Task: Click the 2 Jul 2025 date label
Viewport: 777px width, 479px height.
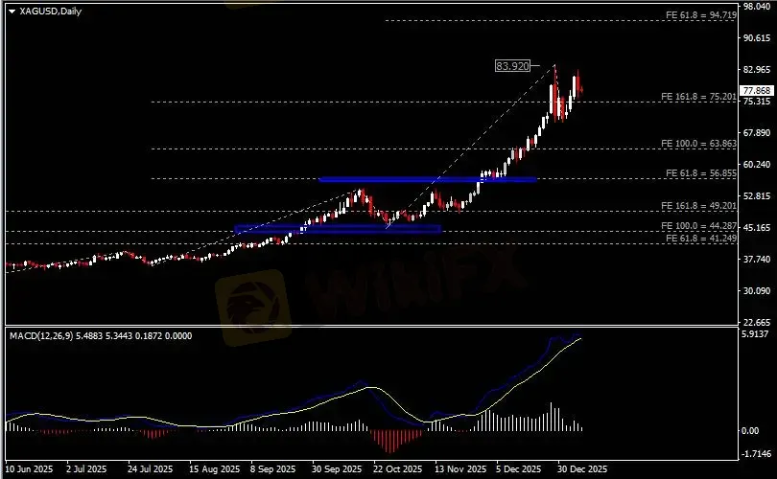Action: (86, 469)
